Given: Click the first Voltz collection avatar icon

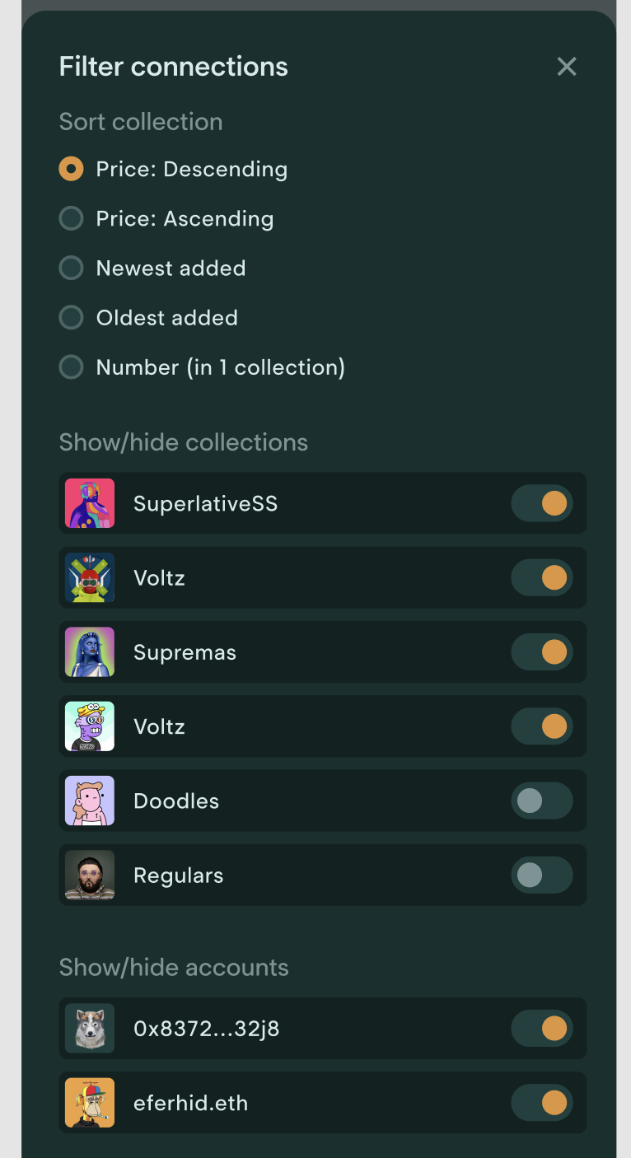Looking at the screenshot, I should 89,577.
